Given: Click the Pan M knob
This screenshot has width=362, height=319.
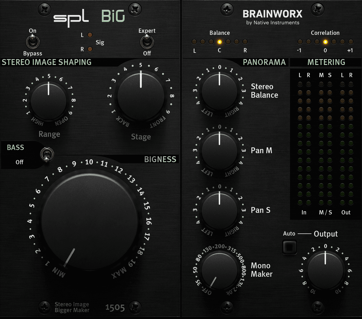Looking at the screenshot, I should point(219,151).
